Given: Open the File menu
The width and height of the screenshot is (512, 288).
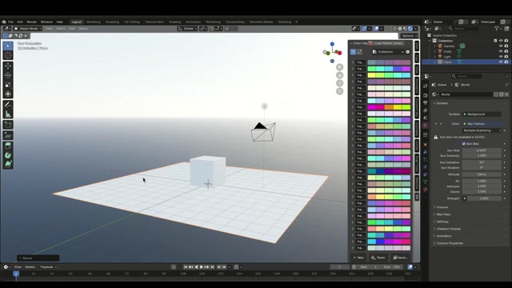Looking at the screenshot, I should (x=10, y=22).
